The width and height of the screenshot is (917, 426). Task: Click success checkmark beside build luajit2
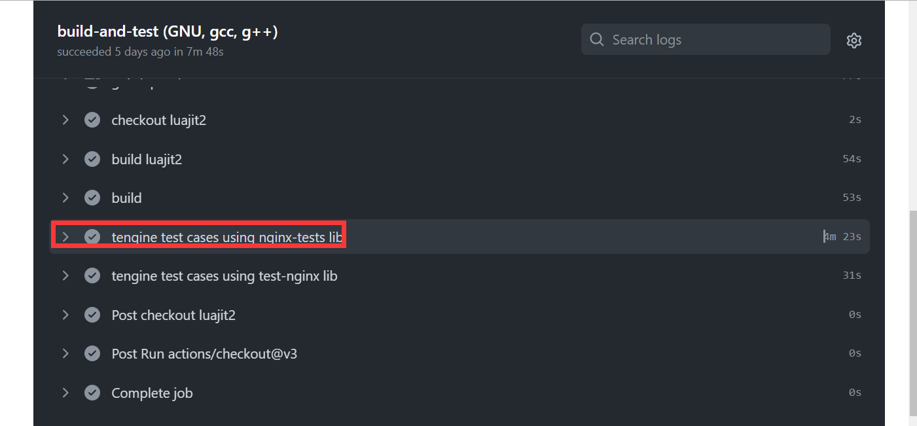92,159
